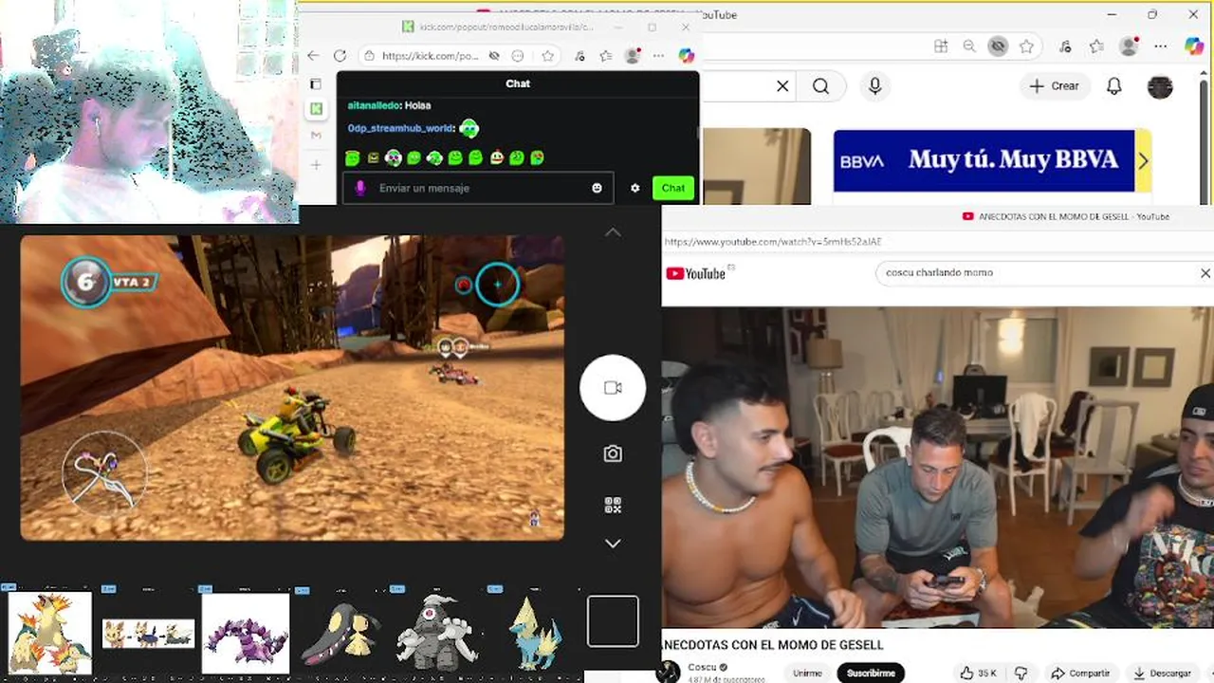Viewport: 1214px width, 683px height.
Task: Click the Compartir share button
Action: (x=1079, y=673)
